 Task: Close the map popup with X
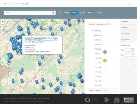[x=61, y=37]
